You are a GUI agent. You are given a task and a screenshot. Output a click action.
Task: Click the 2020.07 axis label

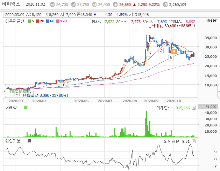pyautogui.click(x=105, y=101)
